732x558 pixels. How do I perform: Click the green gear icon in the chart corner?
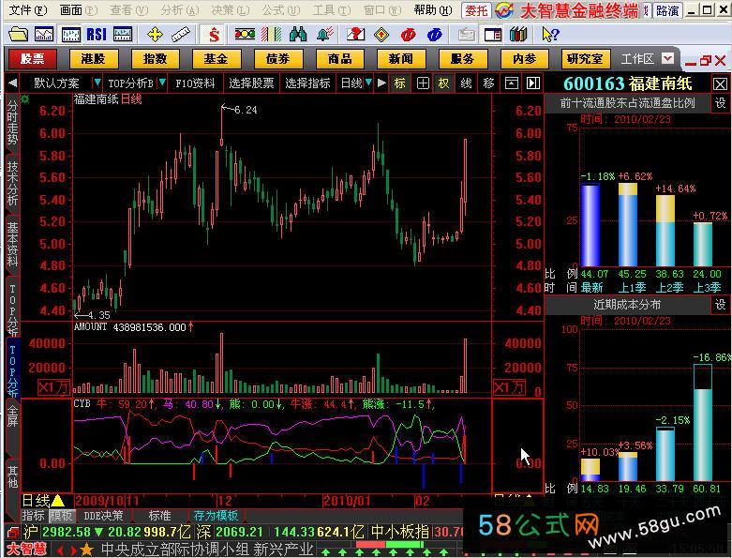[x=24, y=99]
